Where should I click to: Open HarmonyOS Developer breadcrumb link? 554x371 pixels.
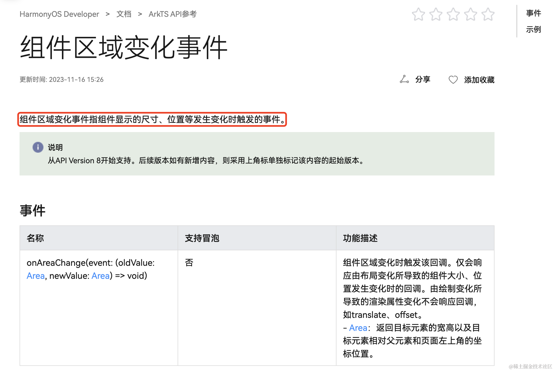(59, 14)
